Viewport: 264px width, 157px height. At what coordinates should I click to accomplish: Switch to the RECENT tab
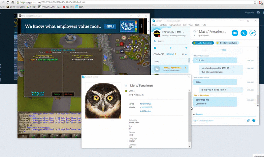(x=170, y=54)
